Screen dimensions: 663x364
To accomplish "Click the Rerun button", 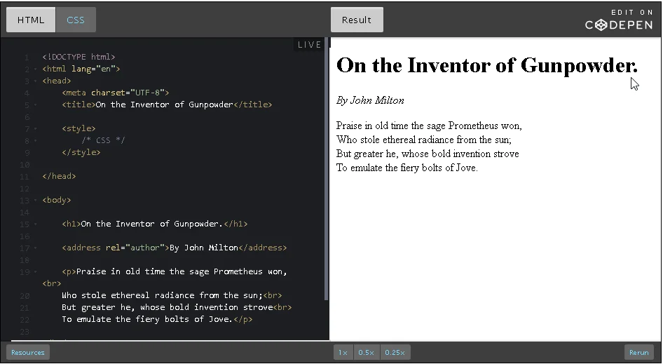I will (638, 353).
